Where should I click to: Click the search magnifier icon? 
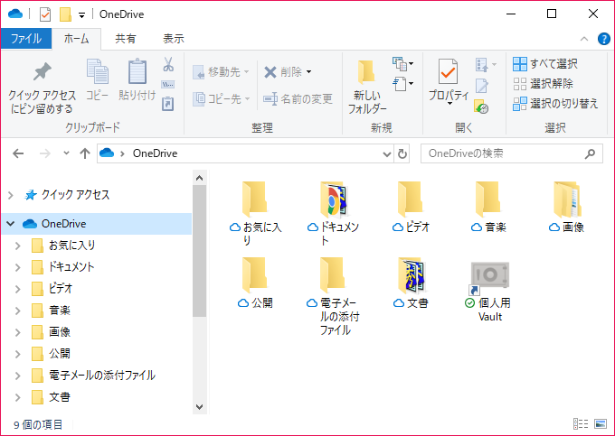point(590,153)
